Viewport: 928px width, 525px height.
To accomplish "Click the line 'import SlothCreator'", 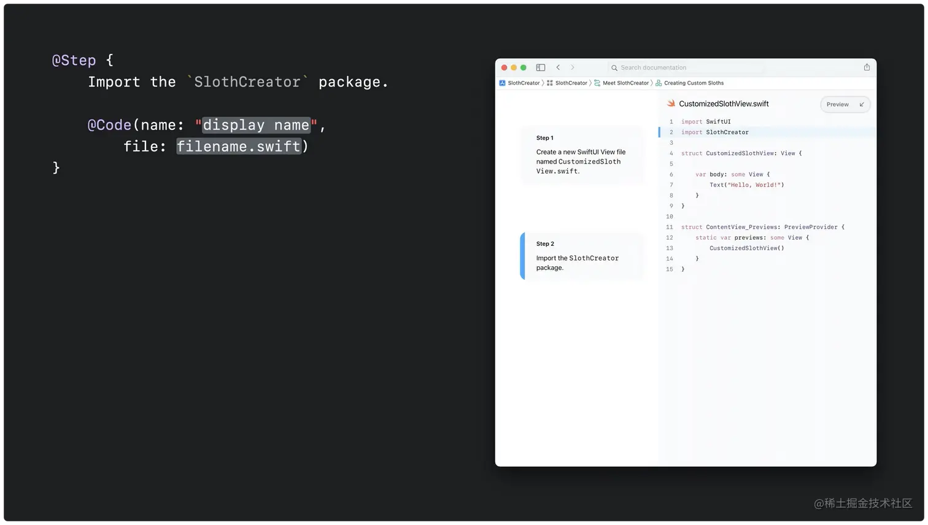I will pyautogui.click(x=714, y=132).
